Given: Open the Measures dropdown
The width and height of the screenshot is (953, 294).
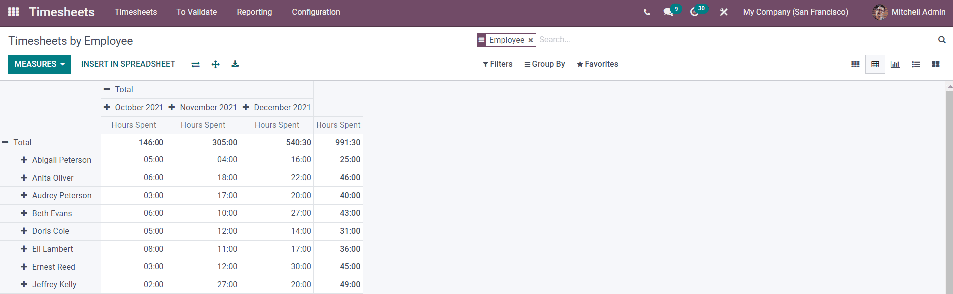Looking at the screenshot, I should (x=40, y=64).
